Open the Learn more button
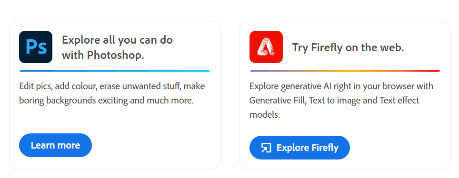Viewport: 459px width, 178px height. pyautogui.click(x=55, y=145)
